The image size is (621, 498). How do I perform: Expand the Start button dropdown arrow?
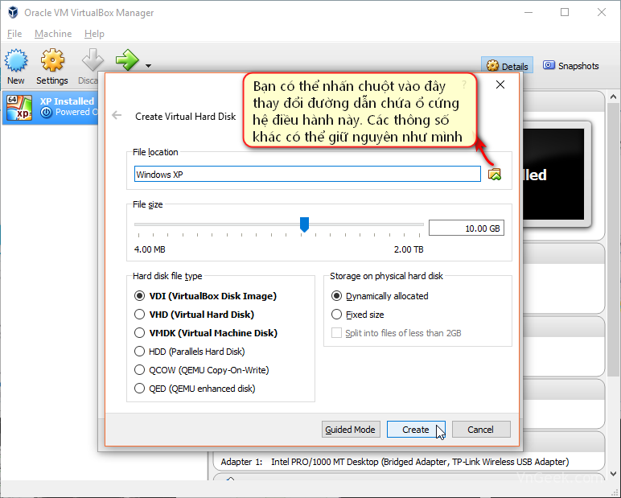[x=148, y=66]
